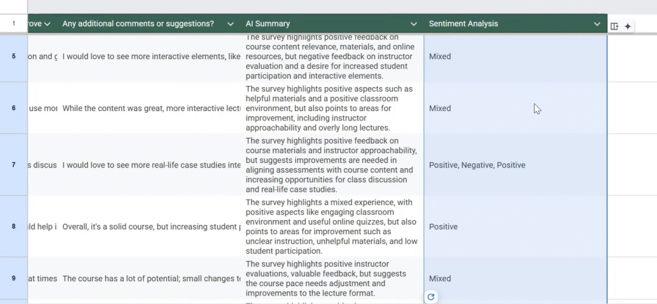This screenshot has height=304, width=657.
Task: Click the AI Summary cell about low student participation
Action: 332,226
